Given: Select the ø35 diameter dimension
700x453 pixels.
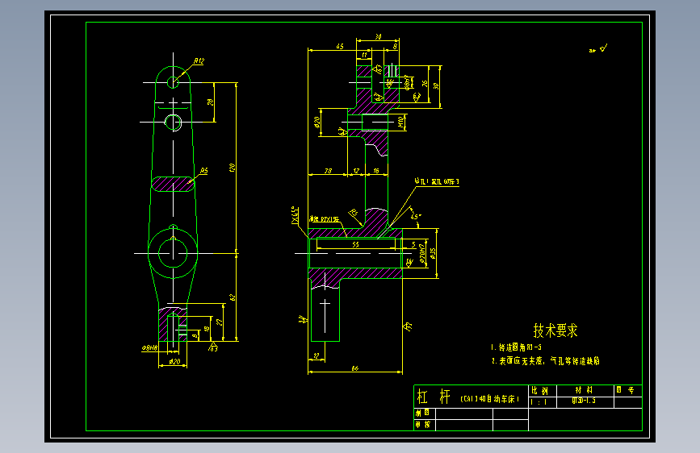Looking at the screenshot, I should point(433,253).
